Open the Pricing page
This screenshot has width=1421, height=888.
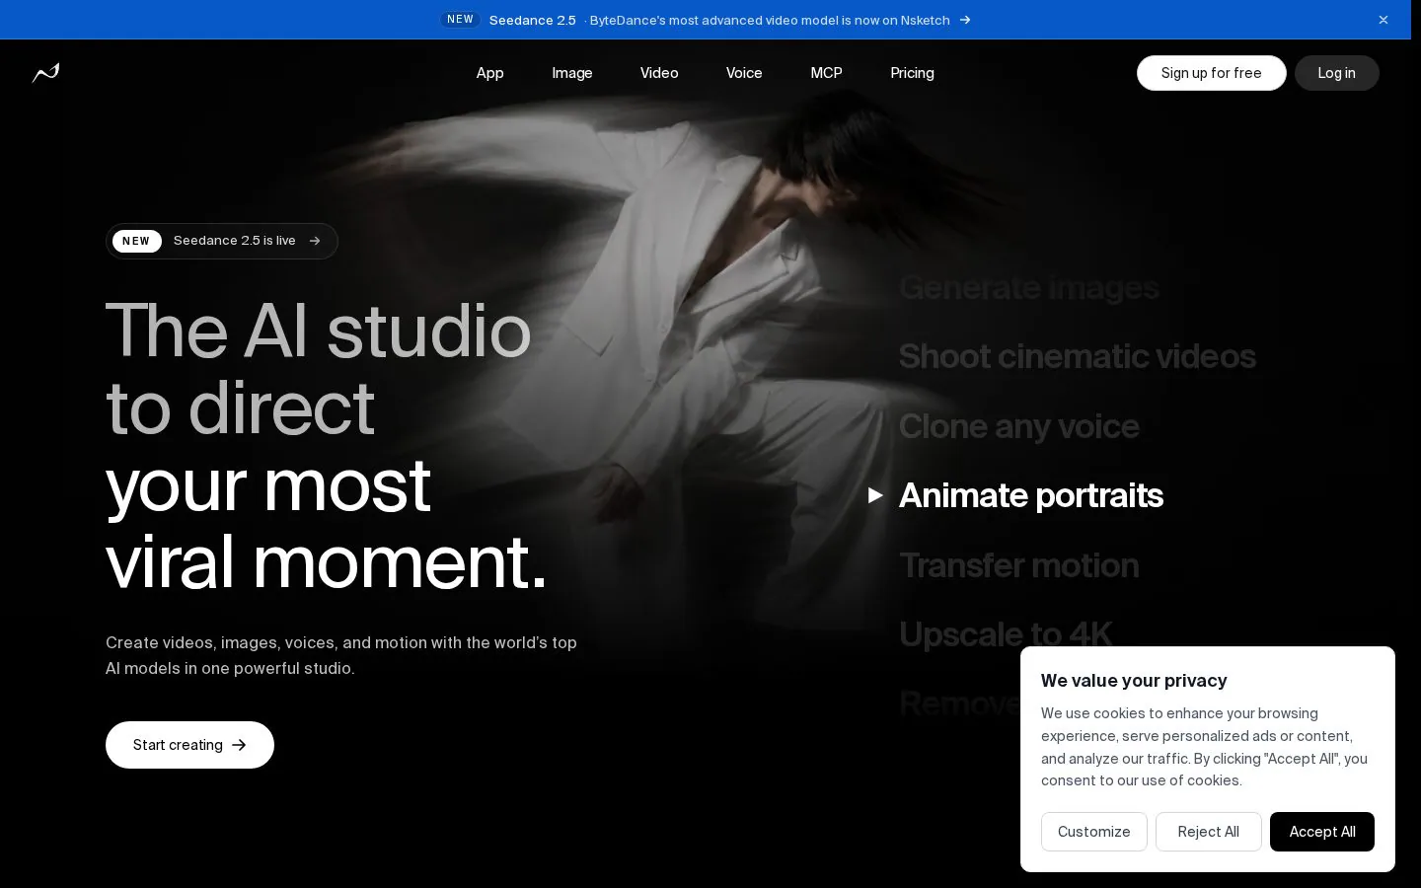point(912,73)
